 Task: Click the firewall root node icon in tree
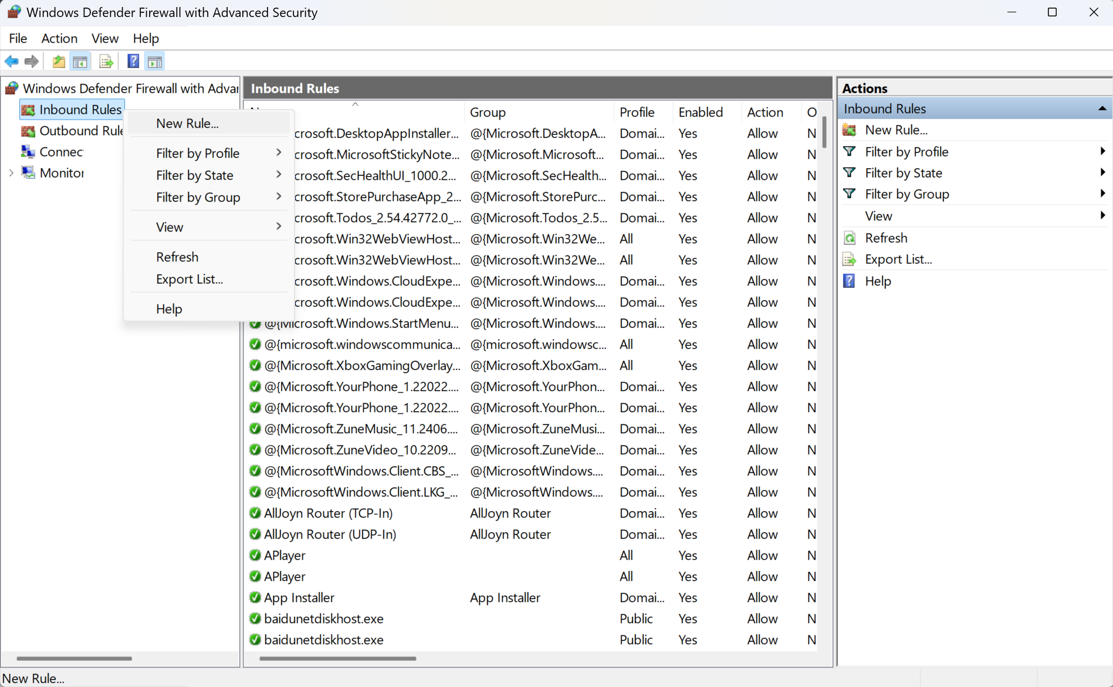point(12,89)
